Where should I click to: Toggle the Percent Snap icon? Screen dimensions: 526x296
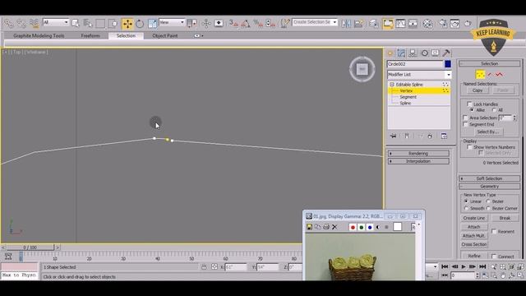257,23
